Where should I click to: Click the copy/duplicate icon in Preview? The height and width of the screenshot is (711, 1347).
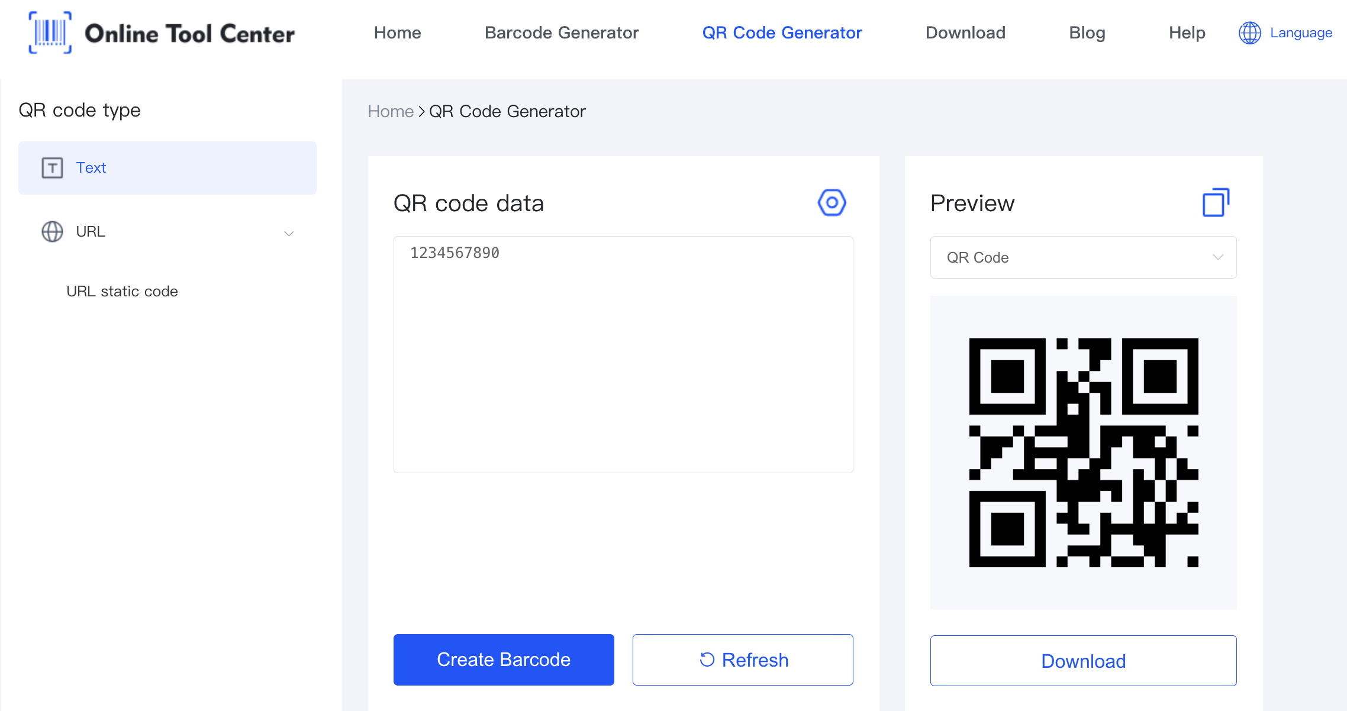coord(1214,202)
